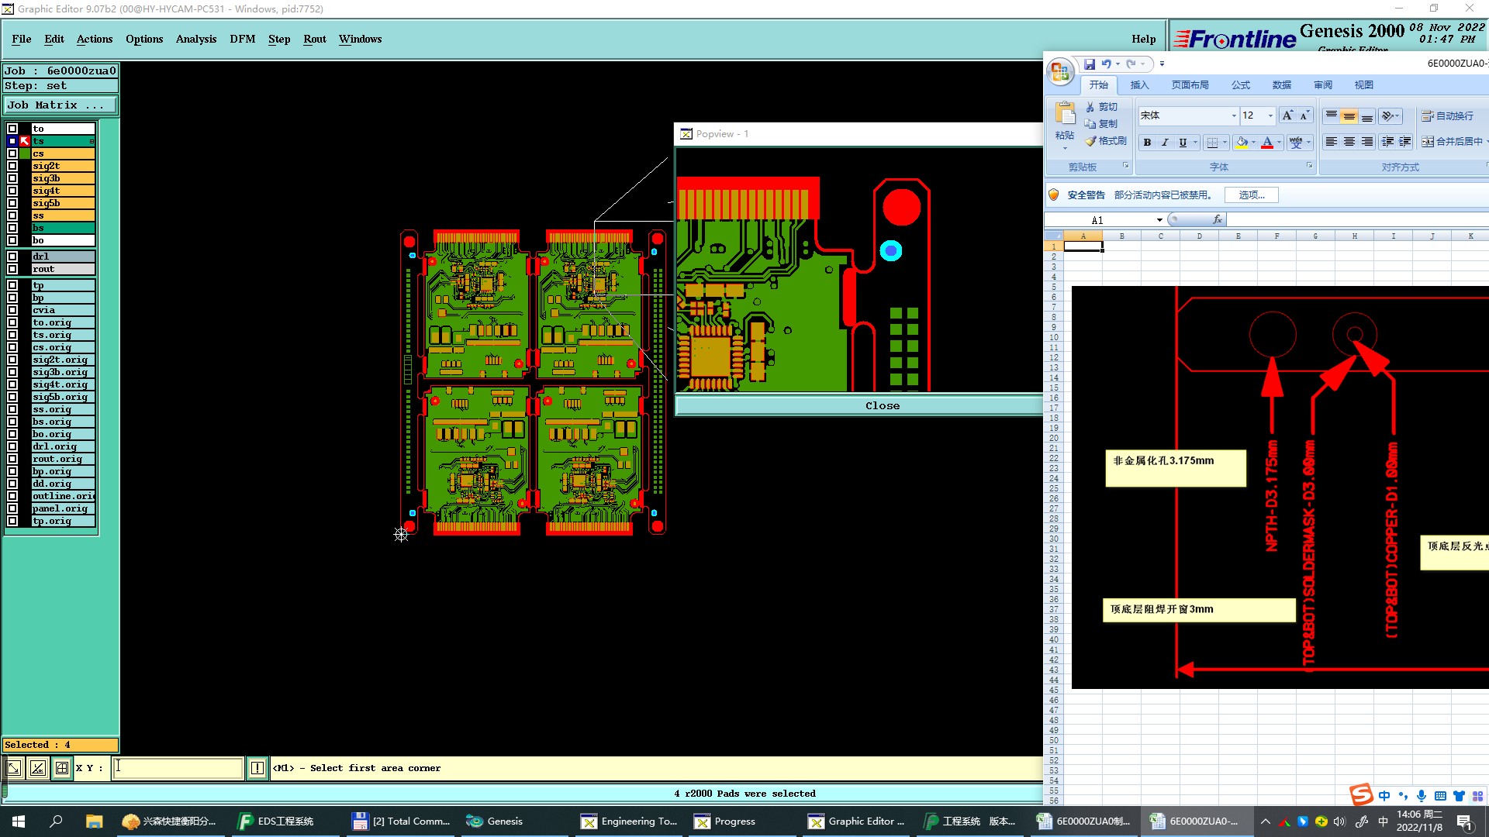Open the font name dropdown
Screen dimensions: 1489x837
click(x=1234, y=116)
